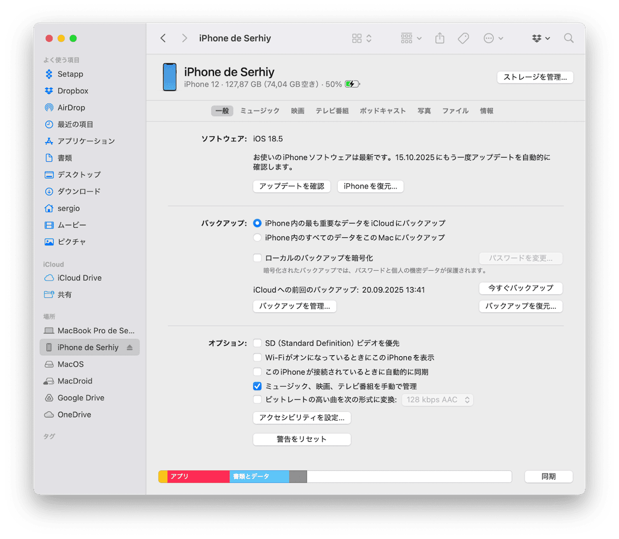Select Google Drive in the sidebar

coord(80,398)
